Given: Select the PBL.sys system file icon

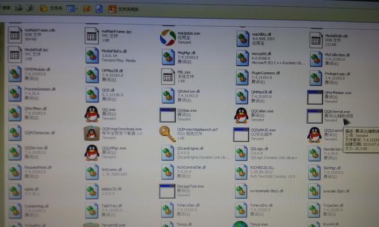Looking at the screenshot, I should coord(168,77).
